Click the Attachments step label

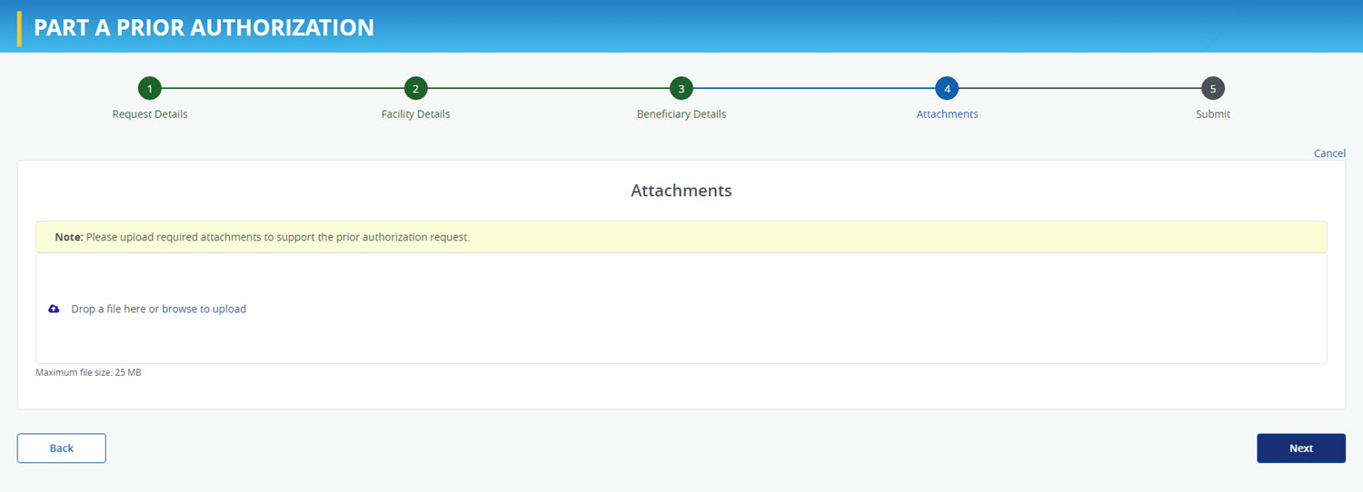947,114
